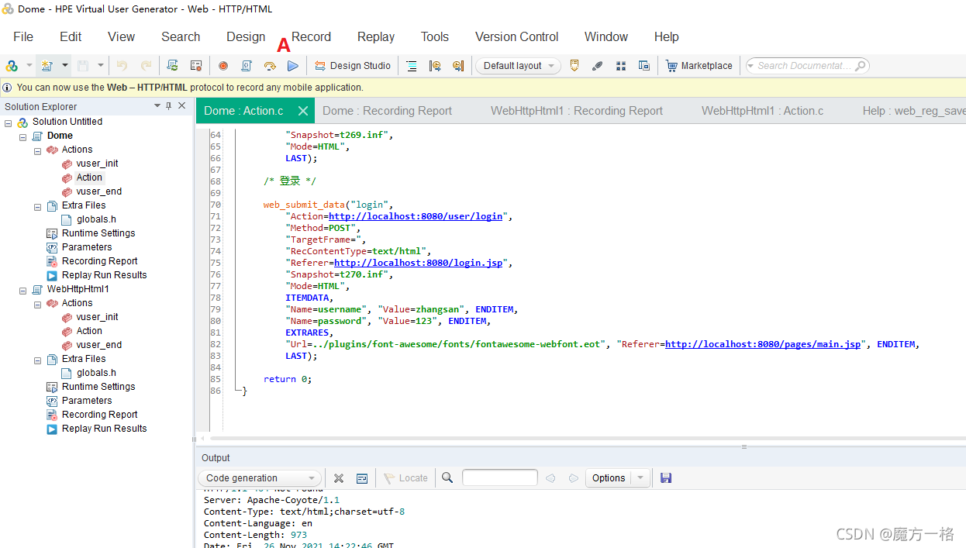Open the Version Control menu
This screenshot has width=966, height=548.
(517, 36)
